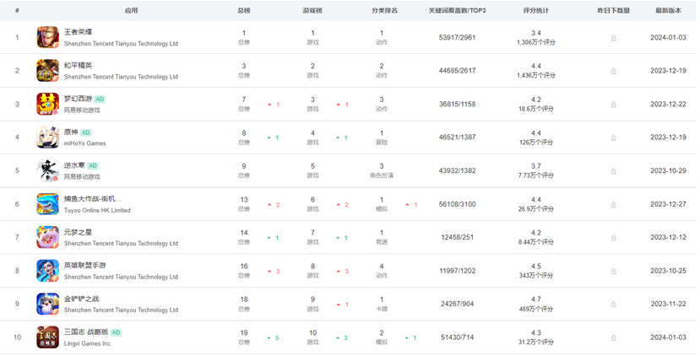Click keyword coverage 53917/2961 for 王者荣耀
The image size is (700, 356).
pyautogui.click(x=458, y=38)
